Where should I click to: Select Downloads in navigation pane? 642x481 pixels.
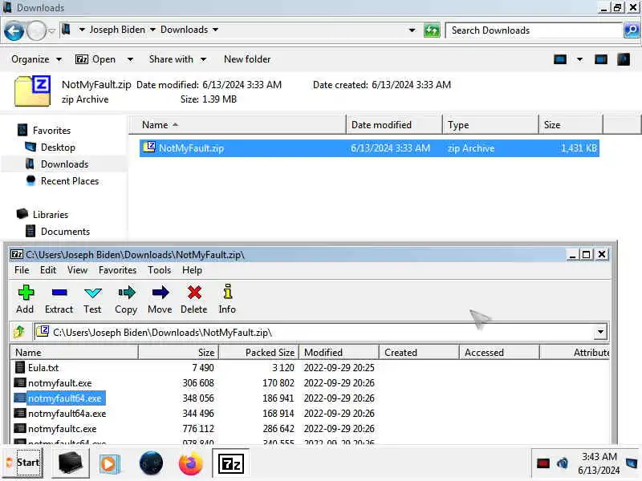[64, 164]
